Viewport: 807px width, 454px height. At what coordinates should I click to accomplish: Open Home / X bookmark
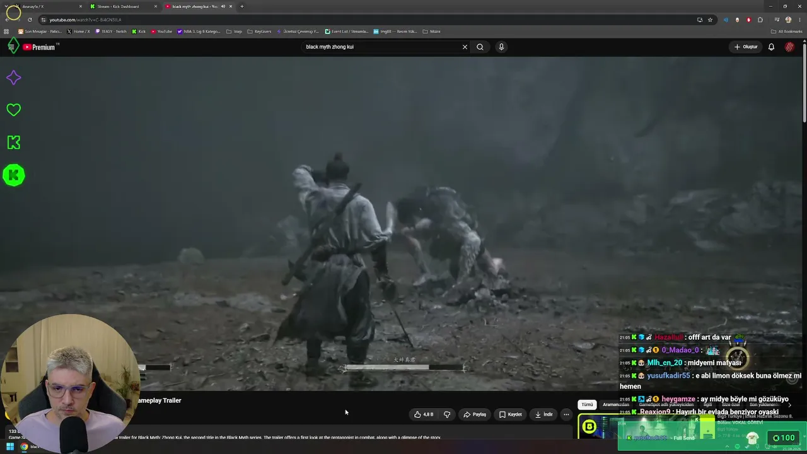(x=78, y=32)
